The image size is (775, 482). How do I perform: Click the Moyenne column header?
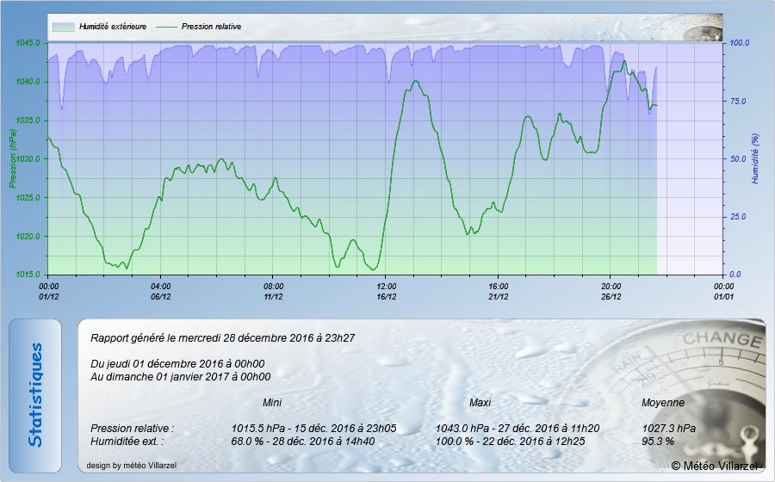coord(663,402)
